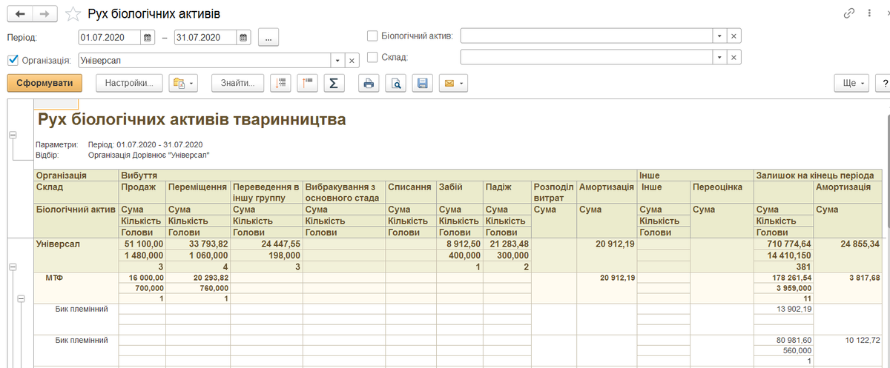Select cell 3 817,68

(x=848, y=278)
